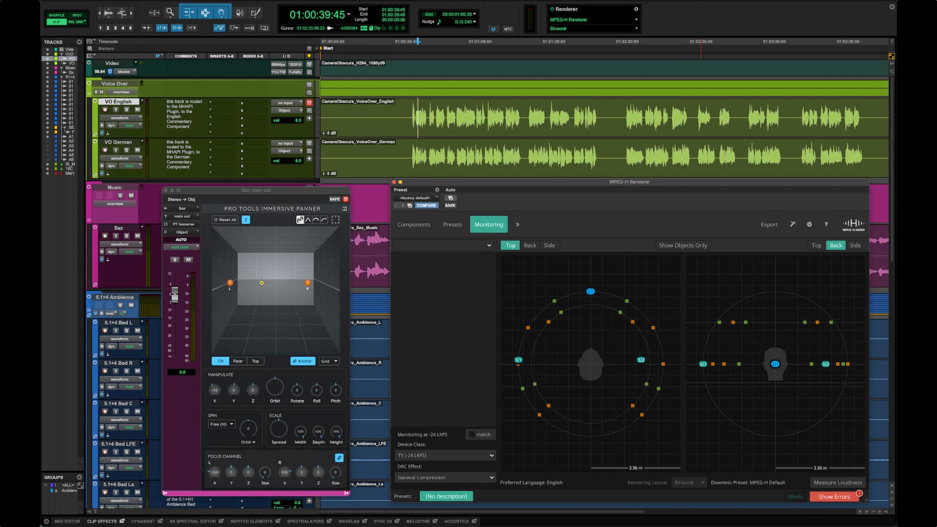Click Reset All in Immersive Panner
The width and height of the screenshot is (937, 527).
pyautogui.click(x=225, y=220)
